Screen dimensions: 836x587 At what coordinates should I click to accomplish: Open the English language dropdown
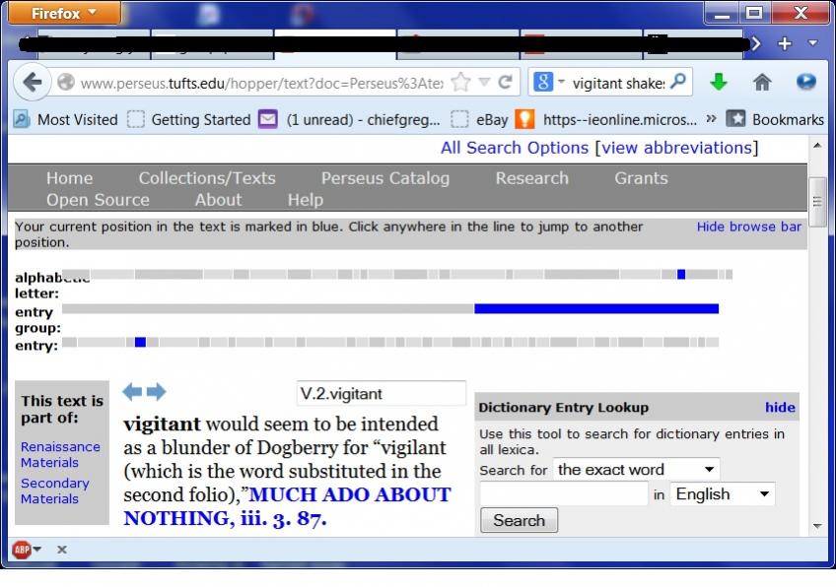(722, 494)
